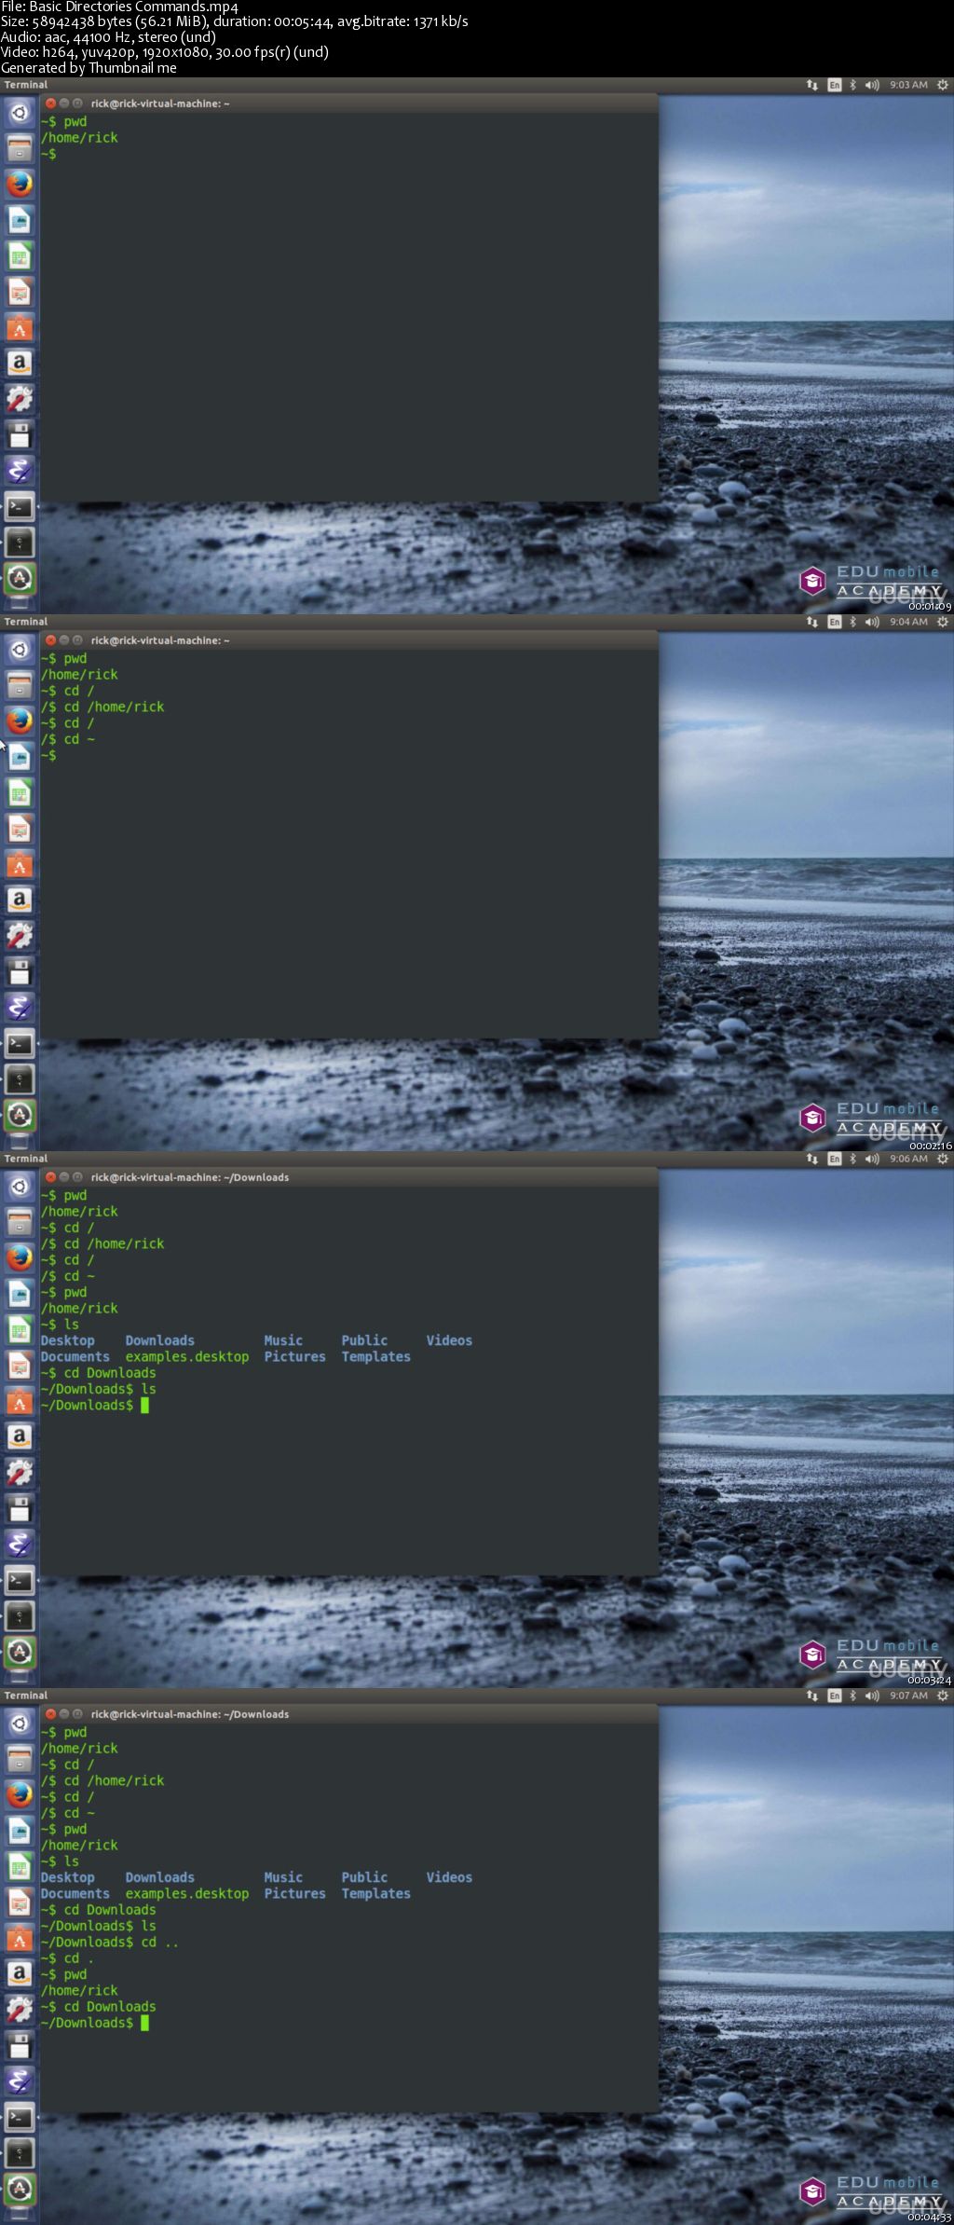Open the volume indicator beside the 9:04 AM clock
This screenshot has height=2225, width=954.
pos(872,622)
